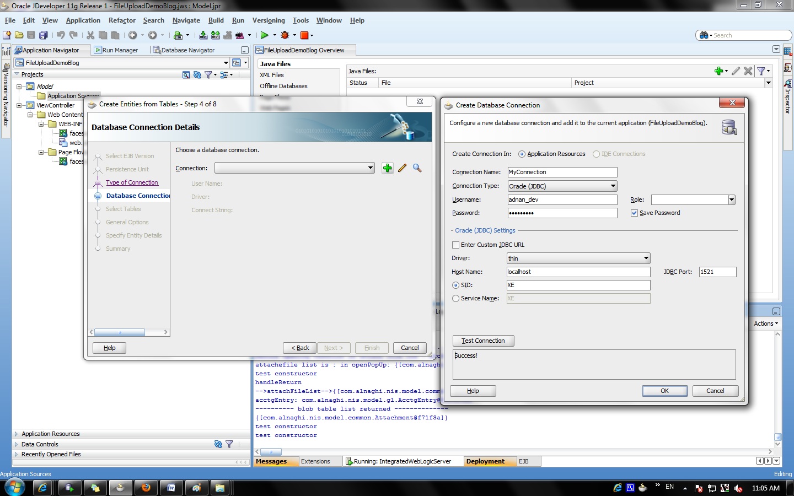The width and height of the screenshot is (794, 496).
Task: Click the Host Name input field
Action: click(x=578, y=272)
